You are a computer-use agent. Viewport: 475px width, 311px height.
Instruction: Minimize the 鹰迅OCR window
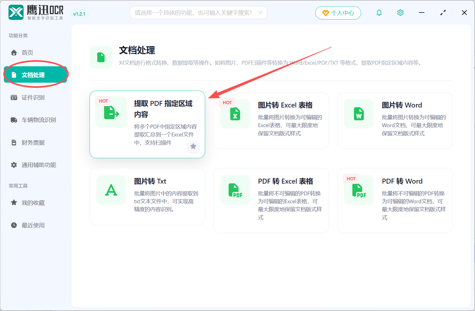pyautogui.click(x=422, y=13)
